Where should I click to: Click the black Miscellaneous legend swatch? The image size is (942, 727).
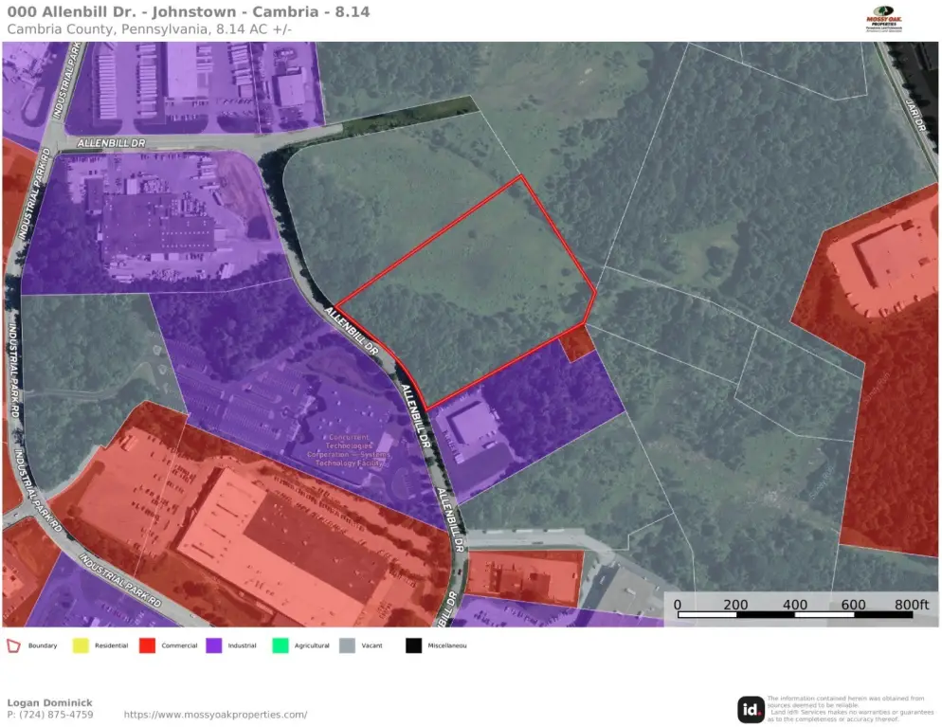pyautogui.click(x=413, y=646)
